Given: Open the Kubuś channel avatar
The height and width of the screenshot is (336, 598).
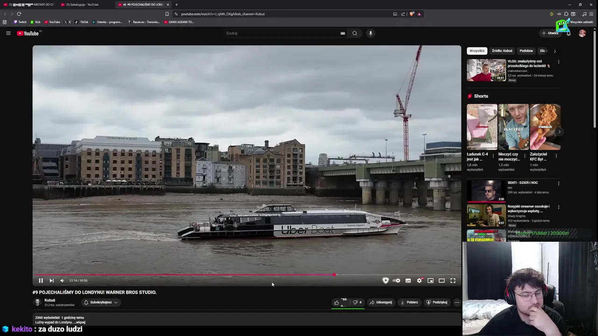Looking at the screenshot, I should tap(37, 302).
